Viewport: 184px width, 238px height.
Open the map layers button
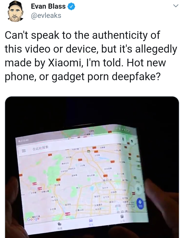pos(132,141)
